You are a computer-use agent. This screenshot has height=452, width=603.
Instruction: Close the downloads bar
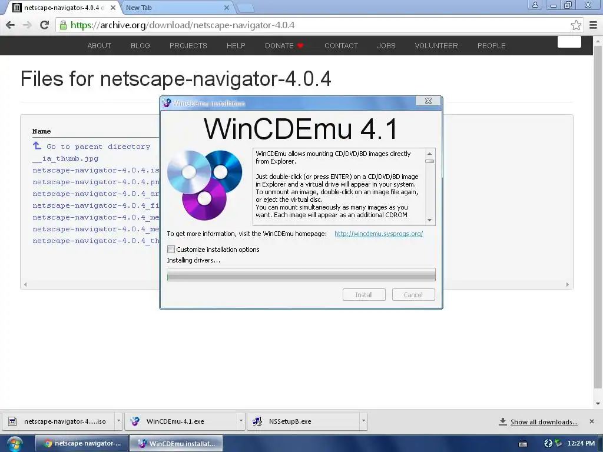[x=591, y=421]
